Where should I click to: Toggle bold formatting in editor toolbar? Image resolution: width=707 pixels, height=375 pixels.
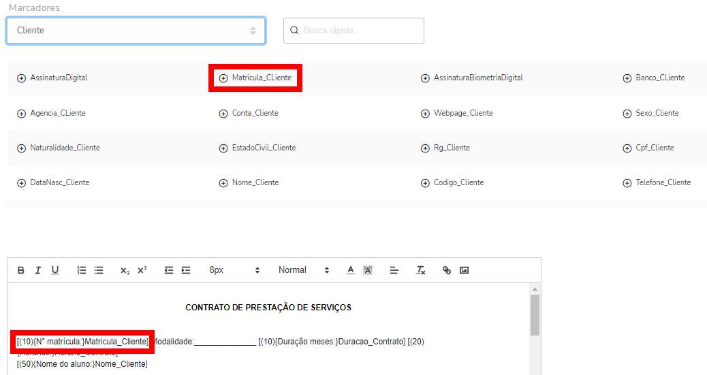(21, 270)
